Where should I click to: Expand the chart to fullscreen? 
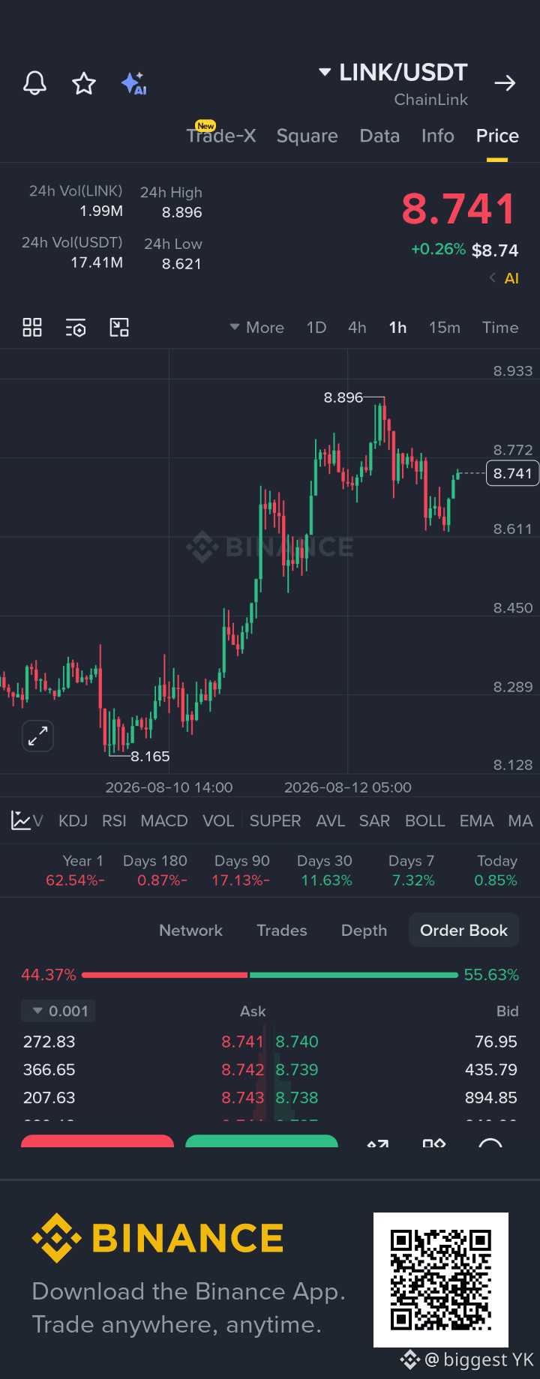point(37,736)
